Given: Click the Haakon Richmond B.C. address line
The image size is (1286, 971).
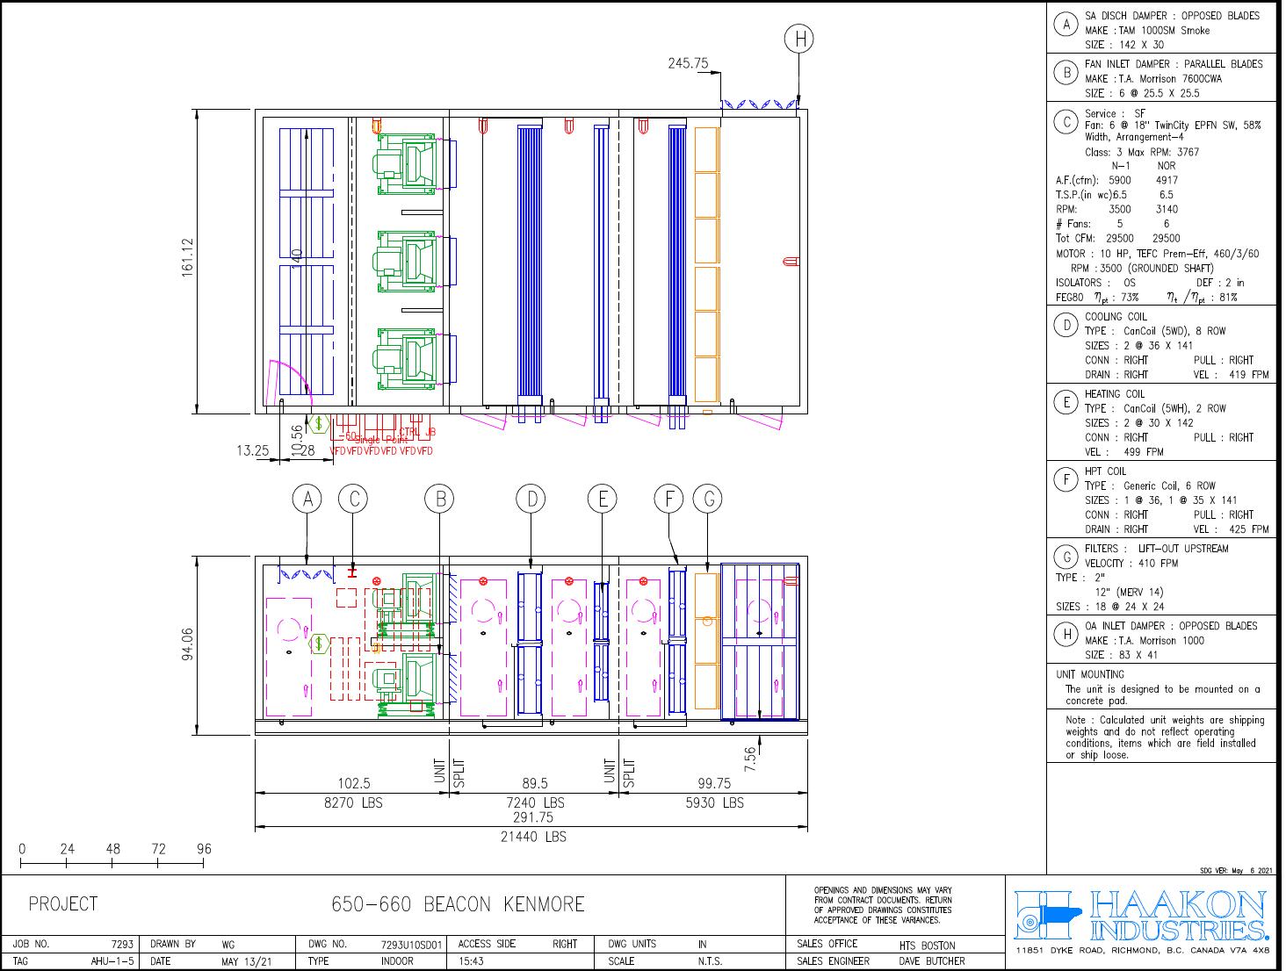Looking at the screenshot, I should pos(1142,951).
